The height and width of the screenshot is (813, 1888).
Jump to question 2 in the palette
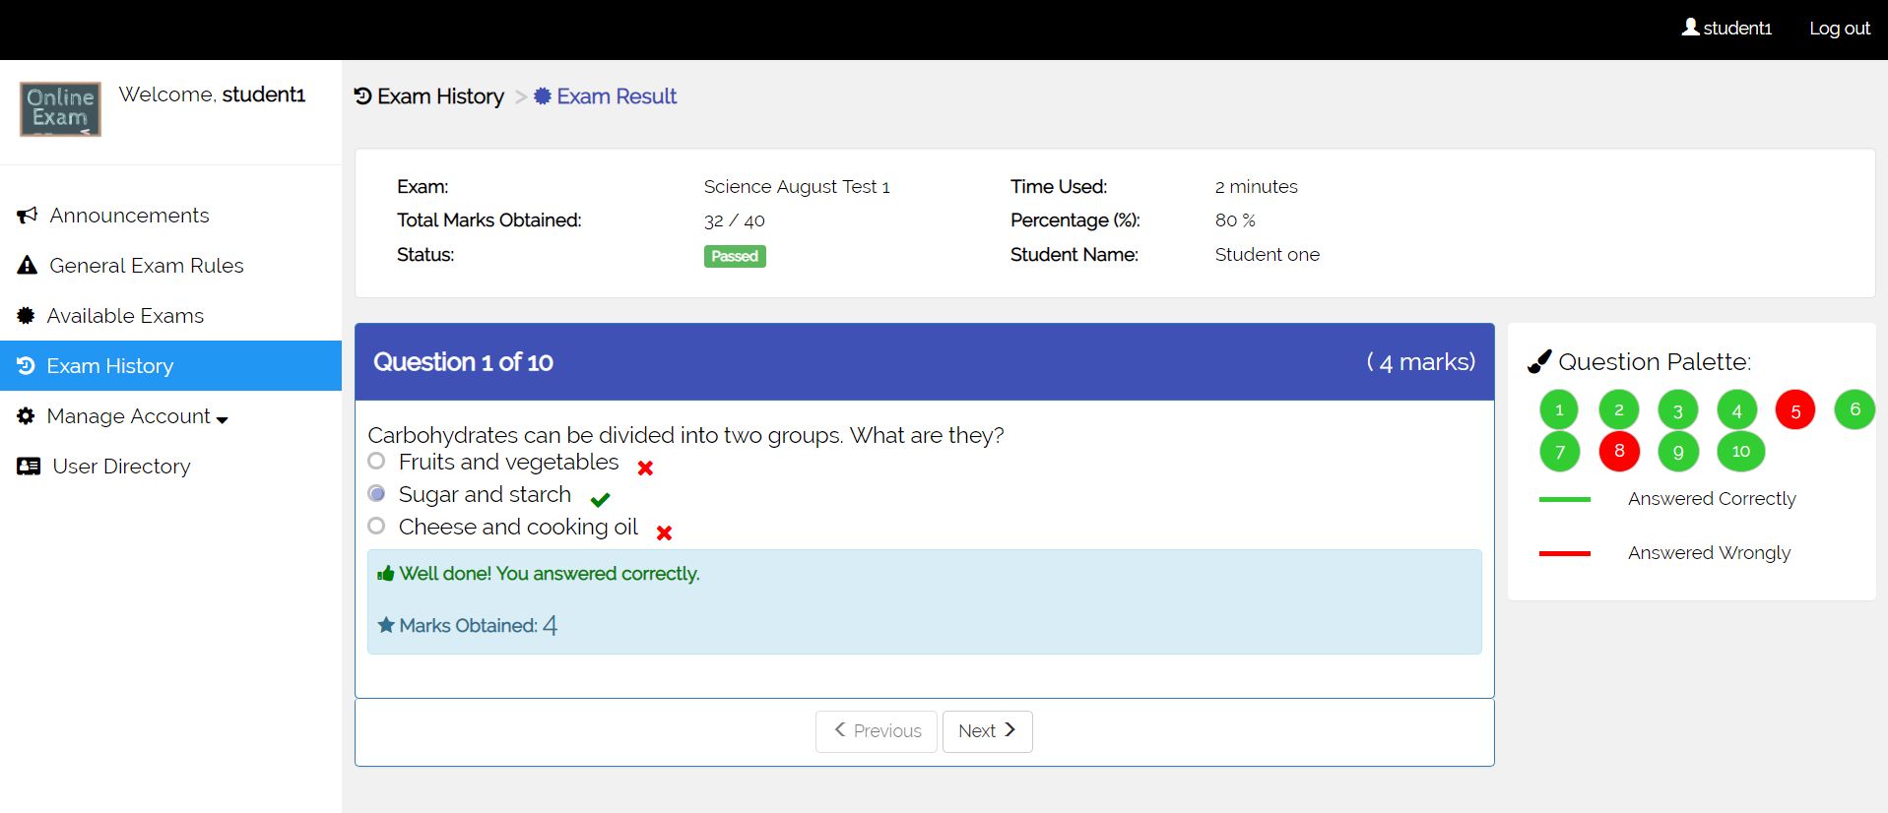[1619, 409]
